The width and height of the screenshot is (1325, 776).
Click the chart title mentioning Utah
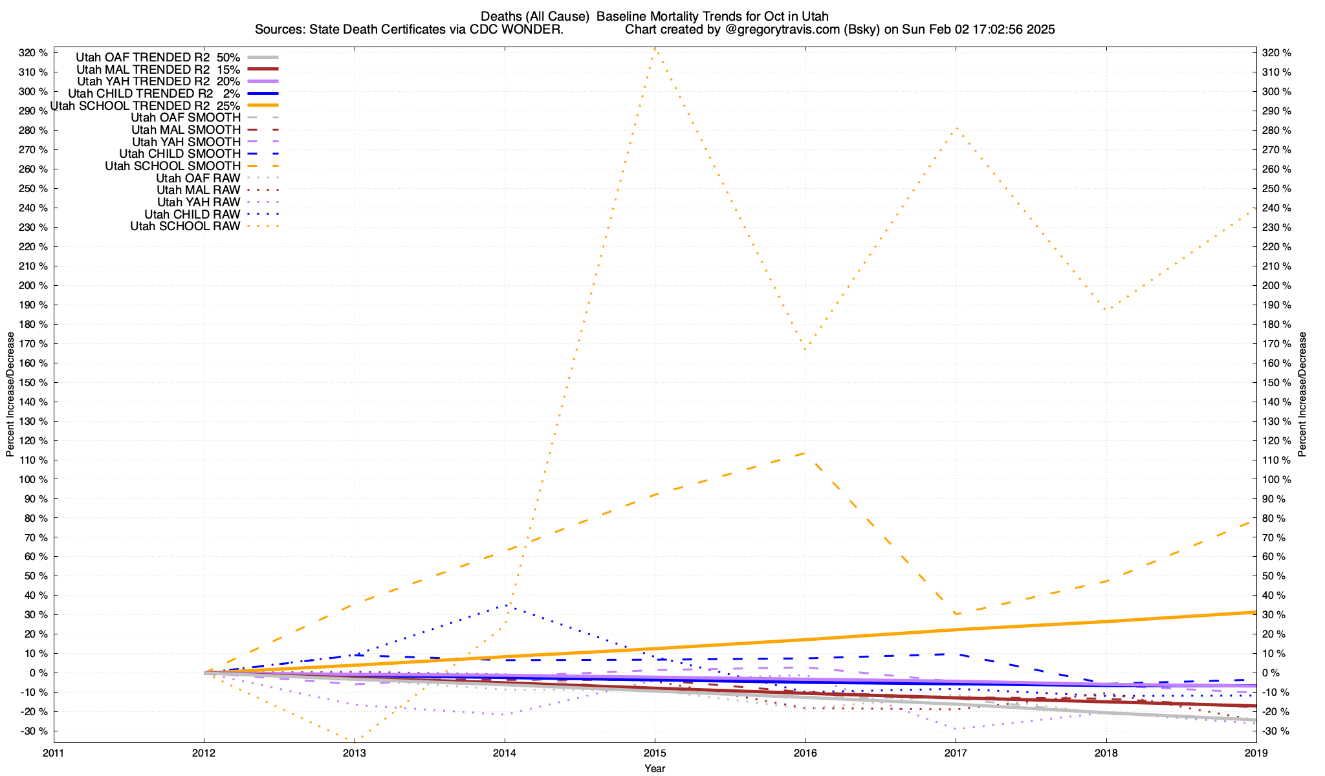(x=654, y=16)
